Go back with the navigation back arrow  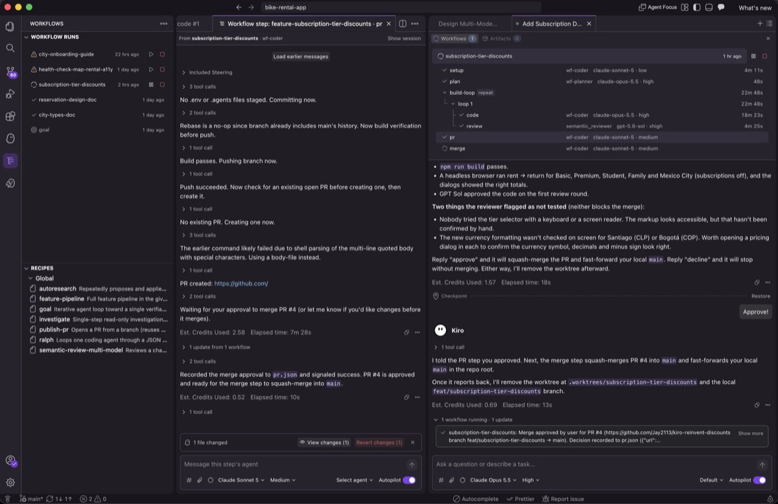point(239,7)
